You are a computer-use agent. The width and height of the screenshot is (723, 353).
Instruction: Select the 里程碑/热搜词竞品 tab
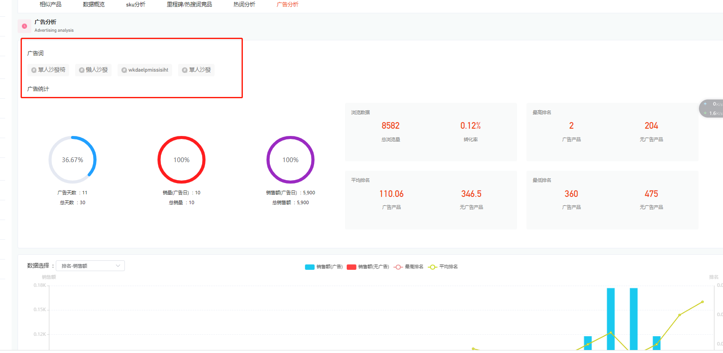(189, 4)
